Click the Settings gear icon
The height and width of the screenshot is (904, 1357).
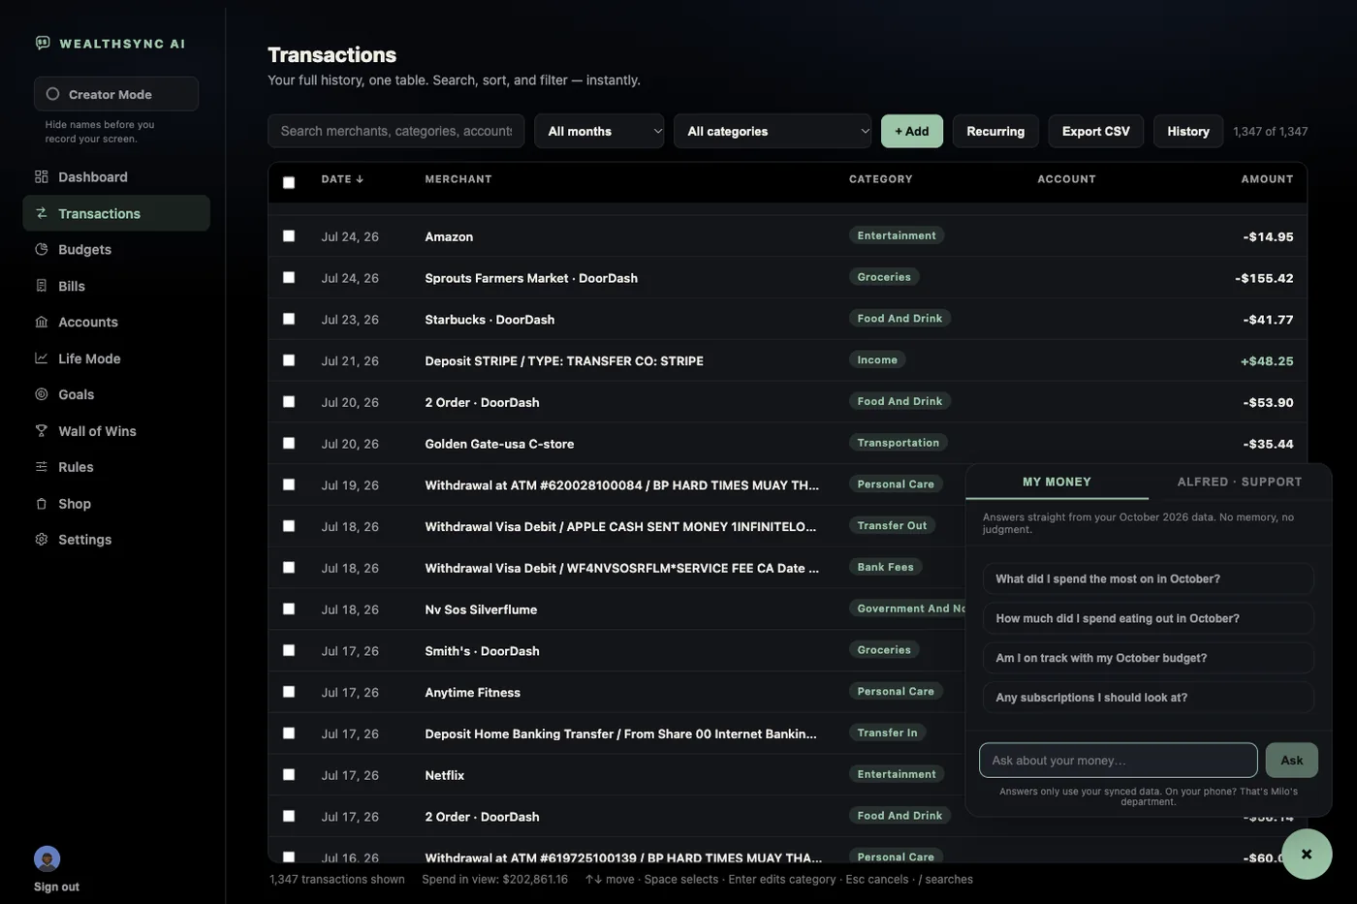click(x=42, y=540)
